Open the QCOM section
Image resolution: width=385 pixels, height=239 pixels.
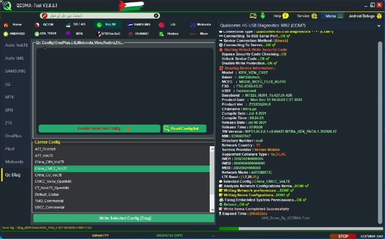[44, 25]
